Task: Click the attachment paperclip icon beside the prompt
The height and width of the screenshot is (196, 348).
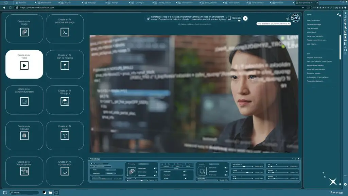Action: pos(148,18)
